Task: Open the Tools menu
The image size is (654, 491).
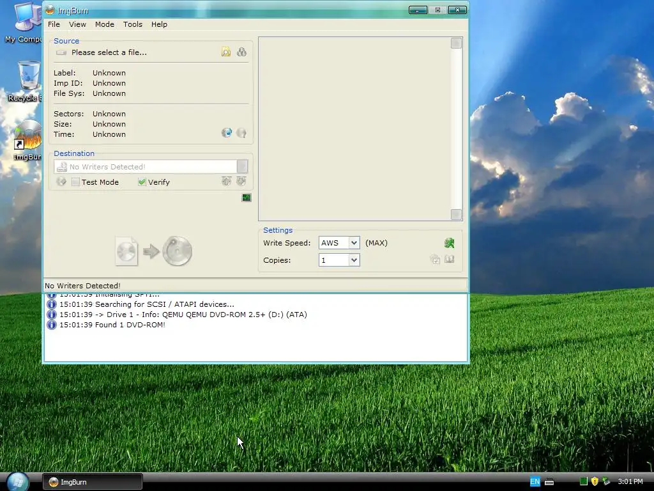Action: point(133,24)
